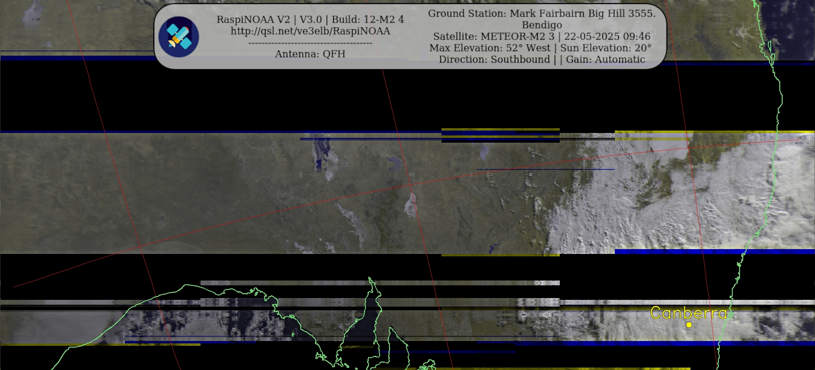Click the 'RaspiNOAA V2 | V3.0 | Build: 12-M2 4' text
Viewport: 815px width, 370px height.
click(310, 20)
